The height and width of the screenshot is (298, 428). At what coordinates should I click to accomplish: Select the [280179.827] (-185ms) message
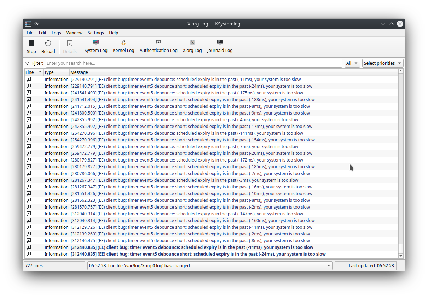[x=193, y=166]
